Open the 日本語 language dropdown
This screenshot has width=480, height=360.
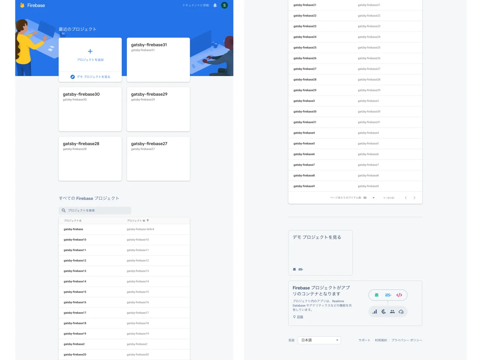tap(319, 340)
